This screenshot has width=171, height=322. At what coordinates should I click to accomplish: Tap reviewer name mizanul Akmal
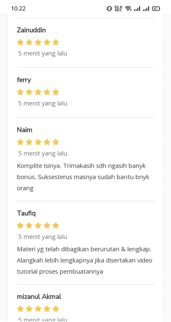tap(39, 297)
